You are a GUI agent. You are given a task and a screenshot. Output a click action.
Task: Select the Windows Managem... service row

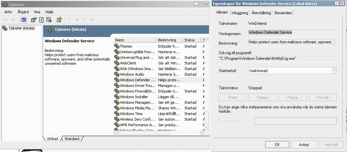159,102
